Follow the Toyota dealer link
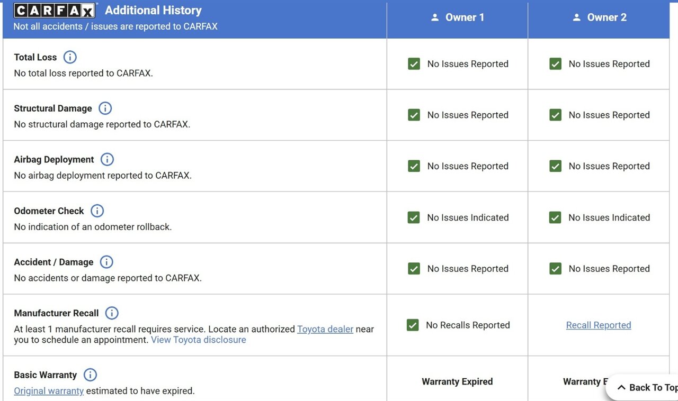Viewport: 678px width, 401px height. (x=325, y=329)
